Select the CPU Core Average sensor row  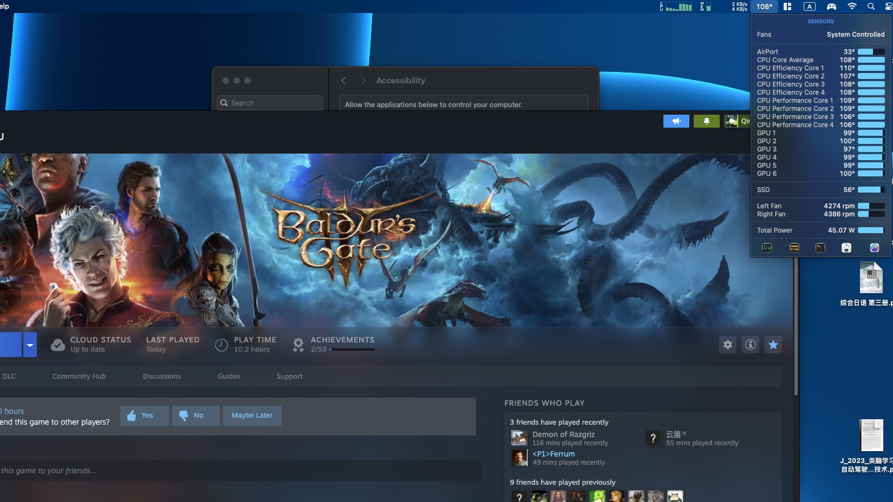(820, 60)
